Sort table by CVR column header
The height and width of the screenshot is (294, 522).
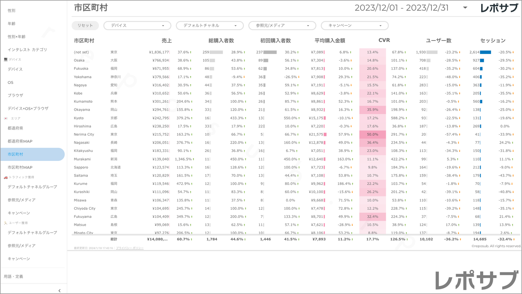(384, 41)
